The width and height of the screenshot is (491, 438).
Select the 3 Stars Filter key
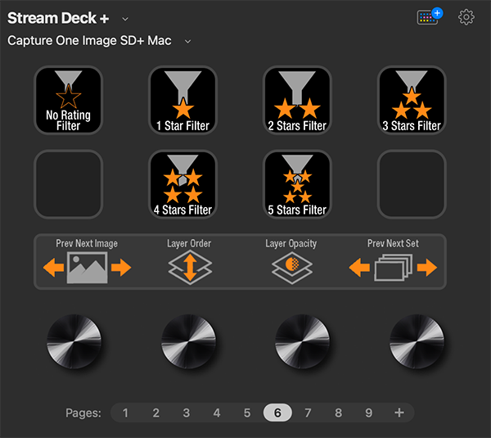[x=412, y=100]
